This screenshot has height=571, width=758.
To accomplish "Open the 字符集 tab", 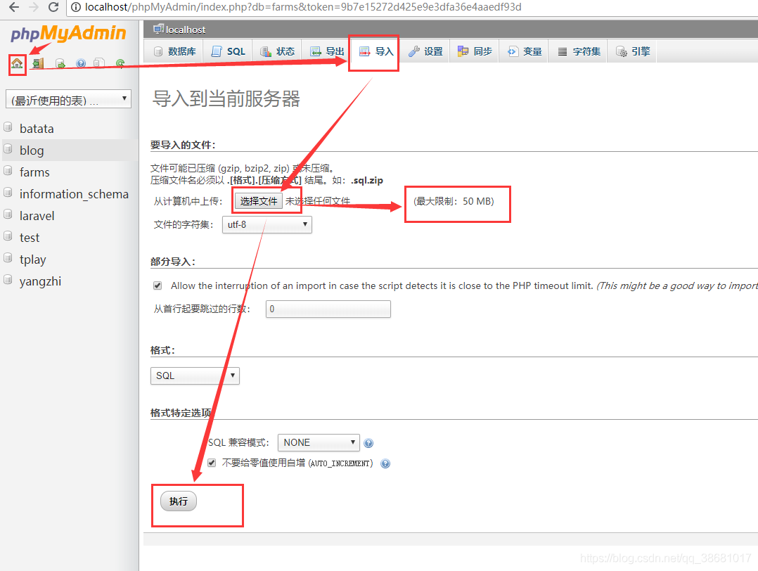I will click(x=579, y=51).
